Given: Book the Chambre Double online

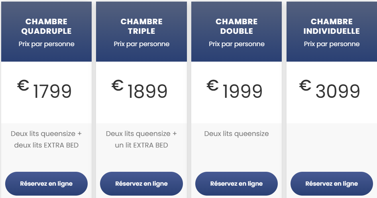Looking at the screenshot, I should tap(236, 184).
